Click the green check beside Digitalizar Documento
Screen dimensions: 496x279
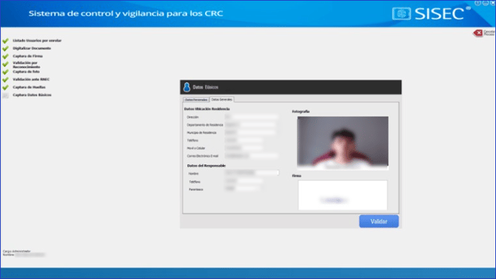point(5,48)
